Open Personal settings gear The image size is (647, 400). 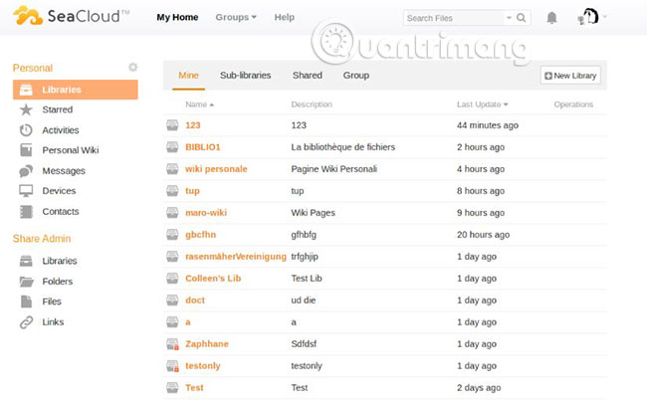coord(132,67)
